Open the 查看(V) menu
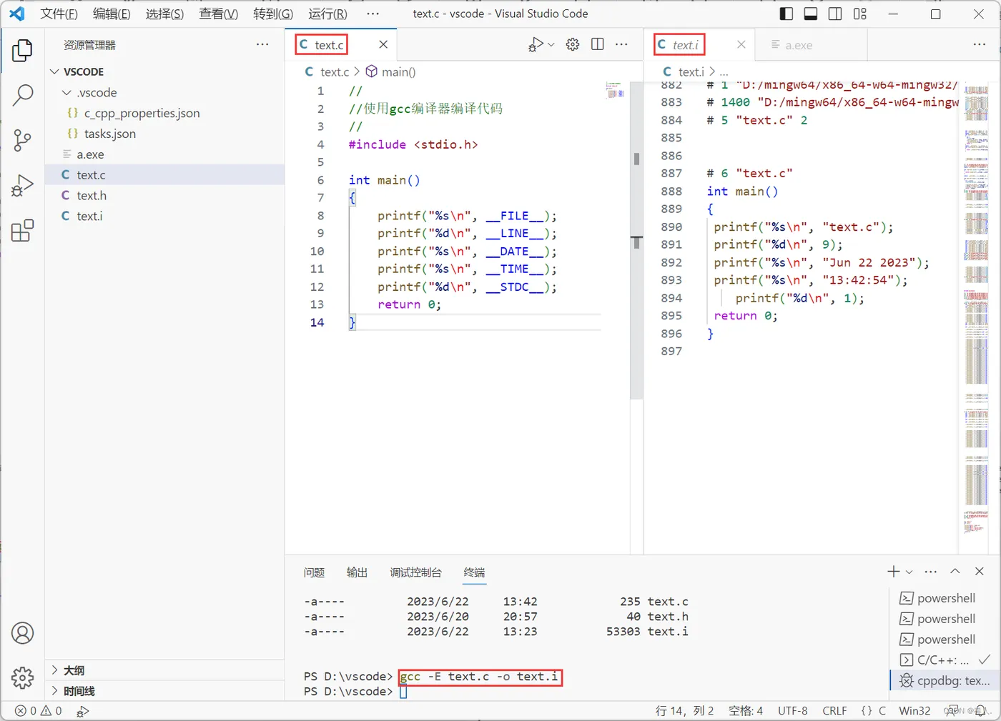 (218, 14)
